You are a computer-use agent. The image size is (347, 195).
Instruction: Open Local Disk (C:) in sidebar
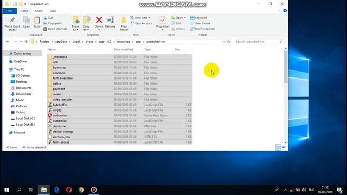pyautogui.click(x=25, y=118)
